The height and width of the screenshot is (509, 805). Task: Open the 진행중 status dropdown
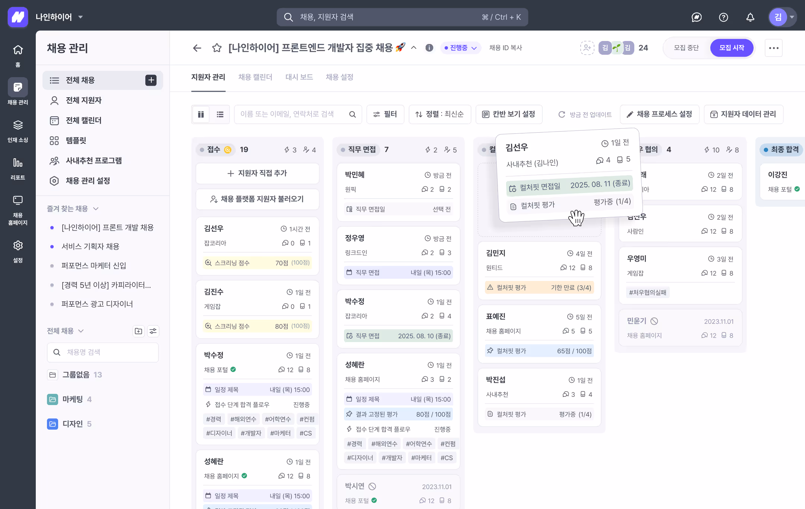[x=460, y=48]
